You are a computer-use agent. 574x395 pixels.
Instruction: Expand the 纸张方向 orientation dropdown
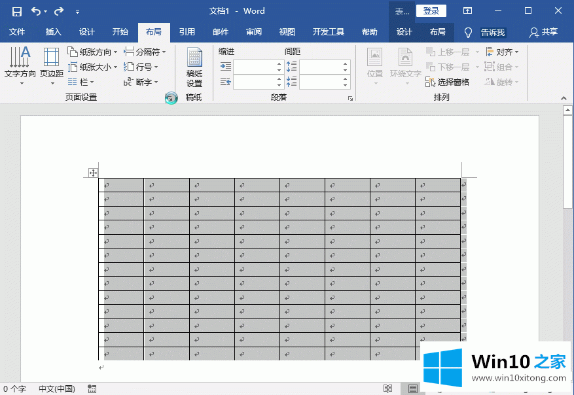tap(93, 52)
